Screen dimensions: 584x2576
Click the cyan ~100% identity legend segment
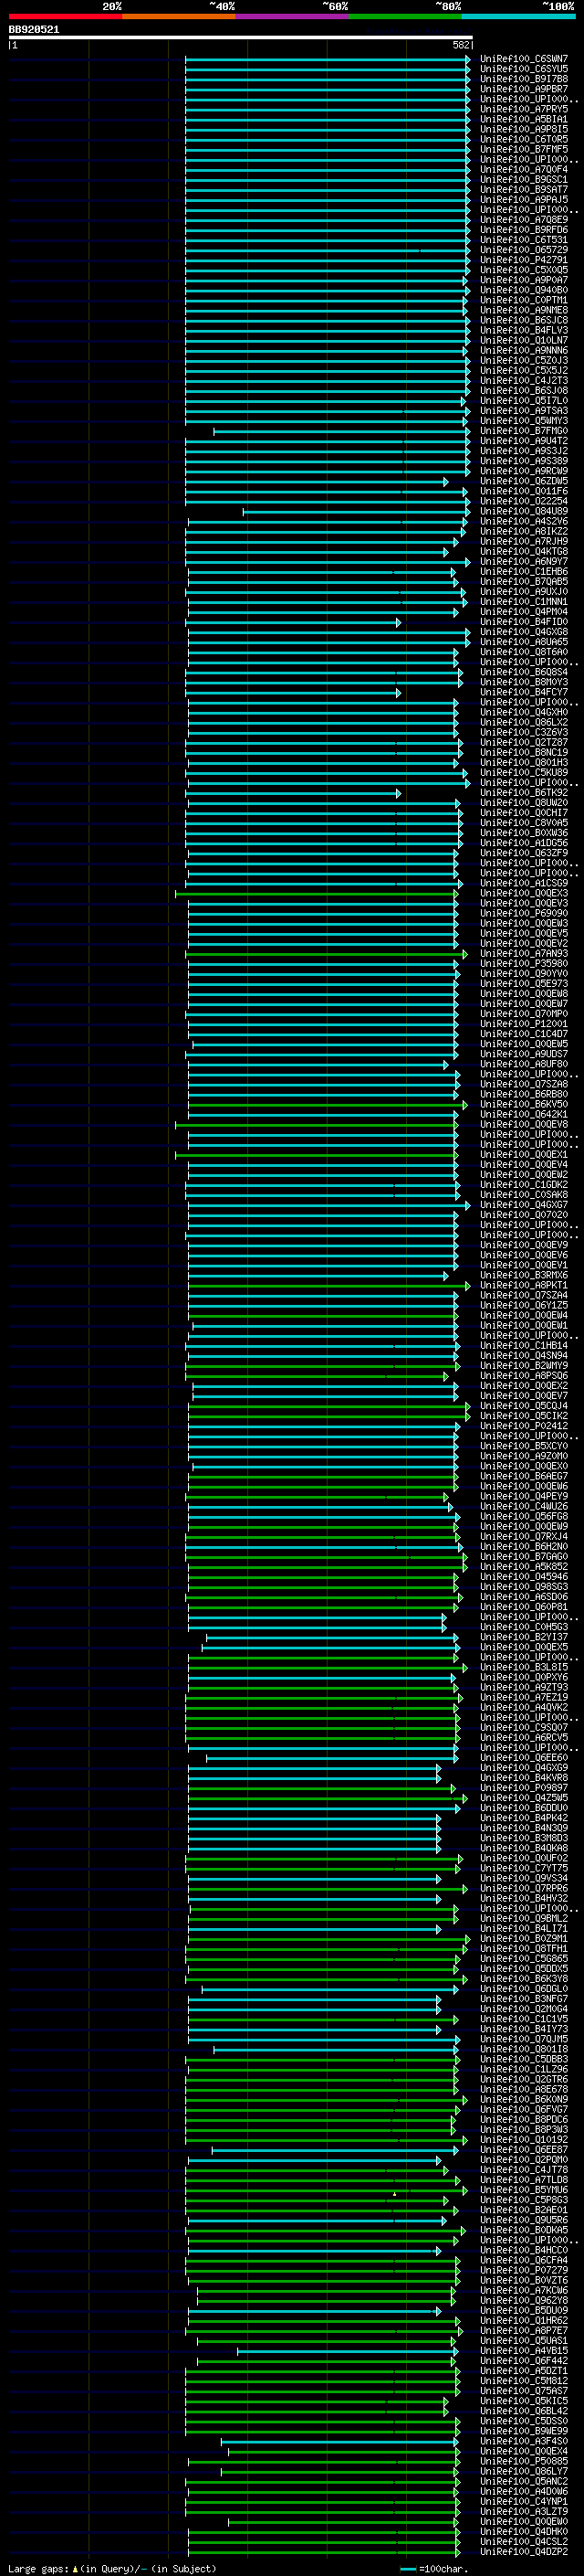point(519,16)
